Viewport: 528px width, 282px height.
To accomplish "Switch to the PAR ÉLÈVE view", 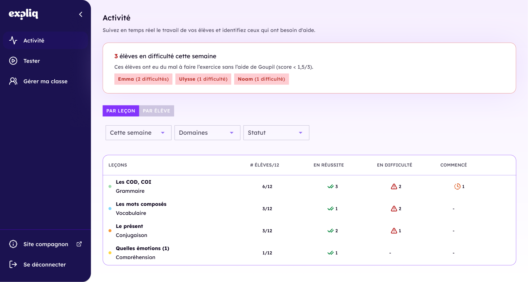I will (x=156, y=111).
